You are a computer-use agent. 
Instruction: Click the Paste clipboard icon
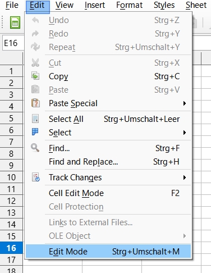tap(35, 89)
